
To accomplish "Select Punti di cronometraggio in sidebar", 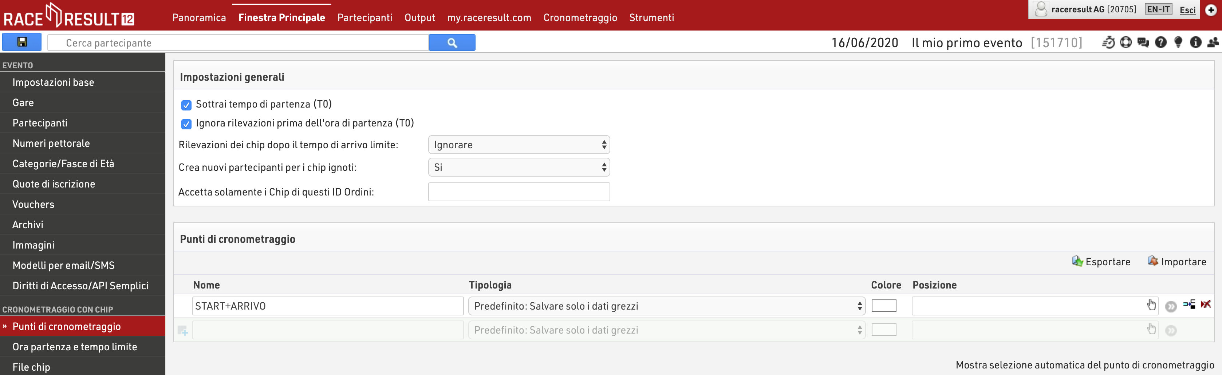I will click(83, 327).
